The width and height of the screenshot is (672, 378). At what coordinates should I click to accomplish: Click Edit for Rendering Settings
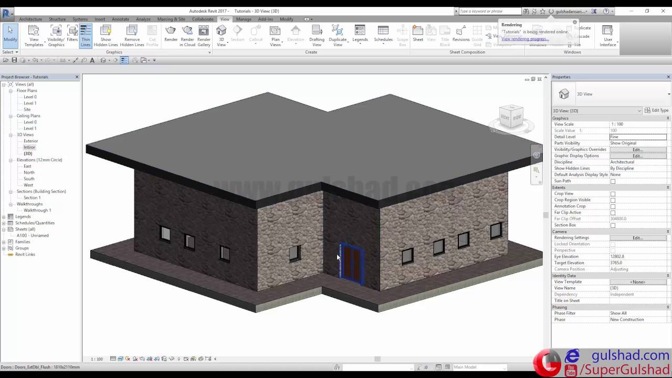(637, 238)
